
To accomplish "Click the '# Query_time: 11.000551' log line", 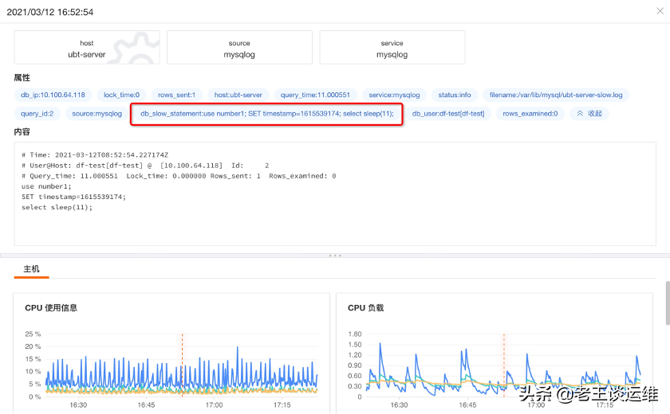I will tap(179, 176).
